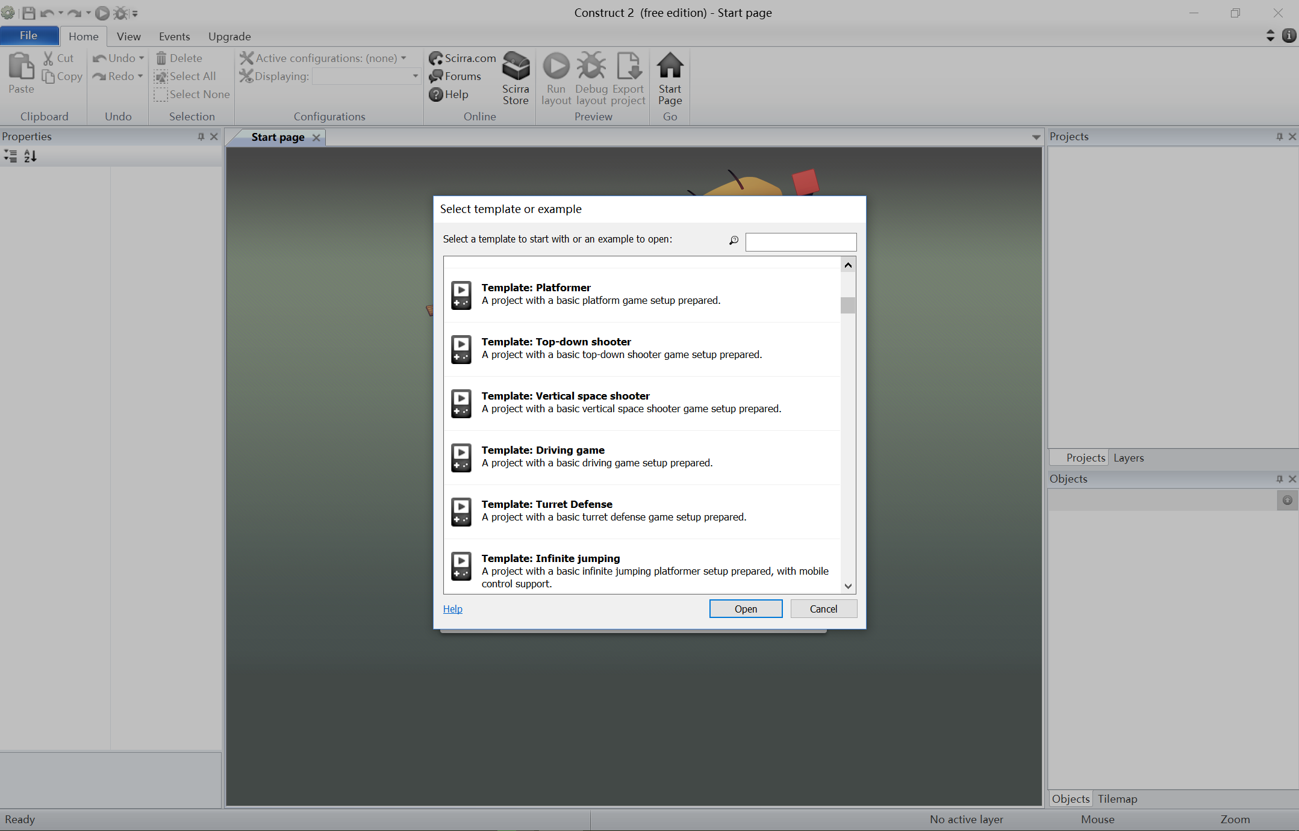Click the Copy icon in Clipboard group
This screenshot has height=831, width=1299.
[48, 76]
